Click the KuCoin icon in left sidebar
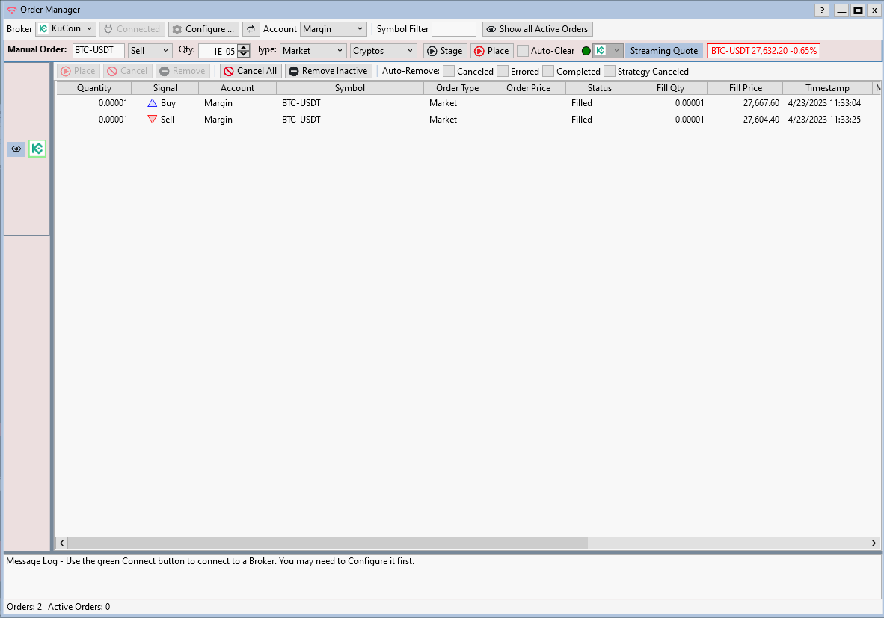The width and height of the screenshot is (884, 618). pos(37,149)
